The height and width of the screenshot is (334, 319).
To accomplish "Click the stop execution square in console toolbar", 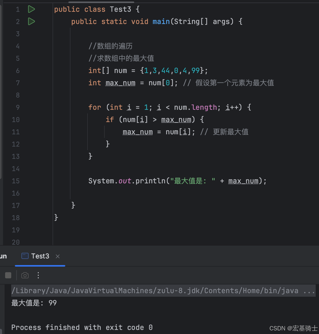I will pyautogui.click(x=8, y=275).
